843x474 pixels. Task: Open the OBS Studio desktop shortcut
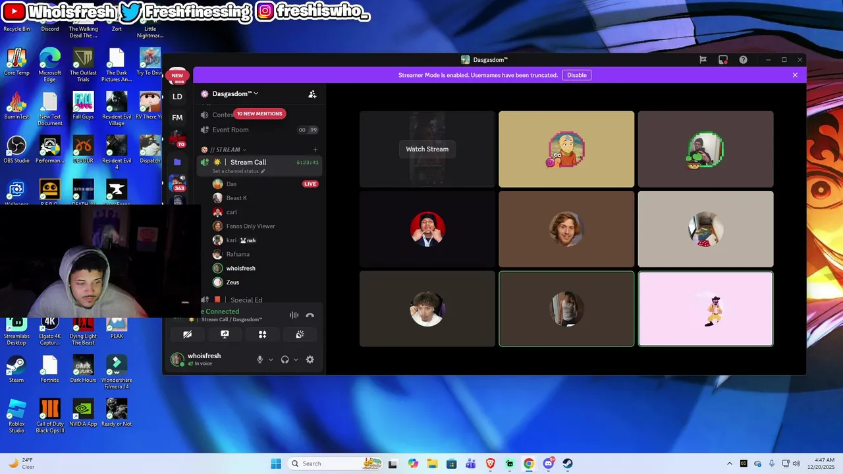pos(16,149)
